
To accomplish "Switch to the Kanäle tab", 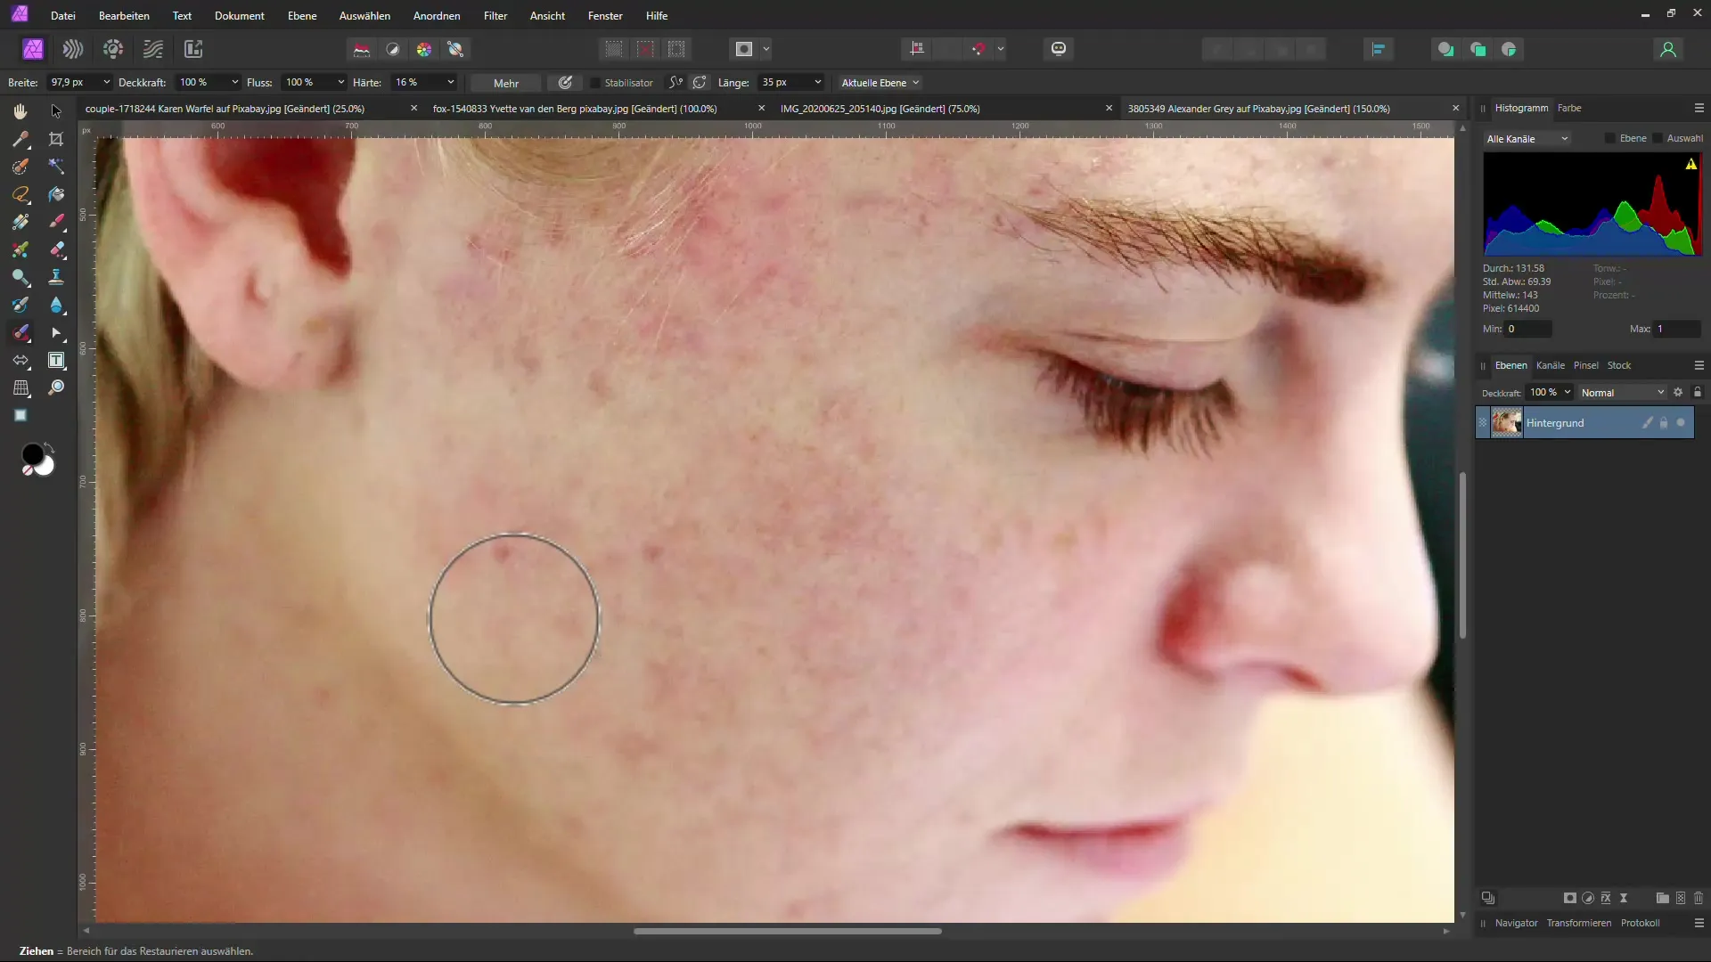I will (1550, 365).
